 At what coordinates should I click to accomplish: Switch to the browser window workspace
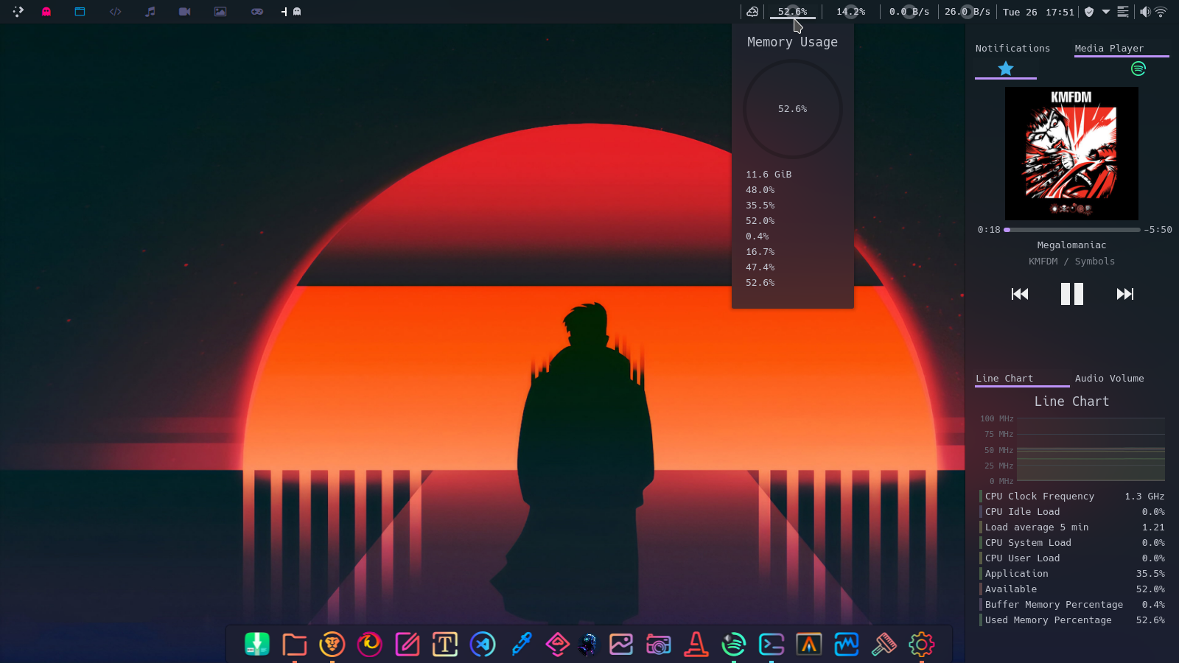80,12
